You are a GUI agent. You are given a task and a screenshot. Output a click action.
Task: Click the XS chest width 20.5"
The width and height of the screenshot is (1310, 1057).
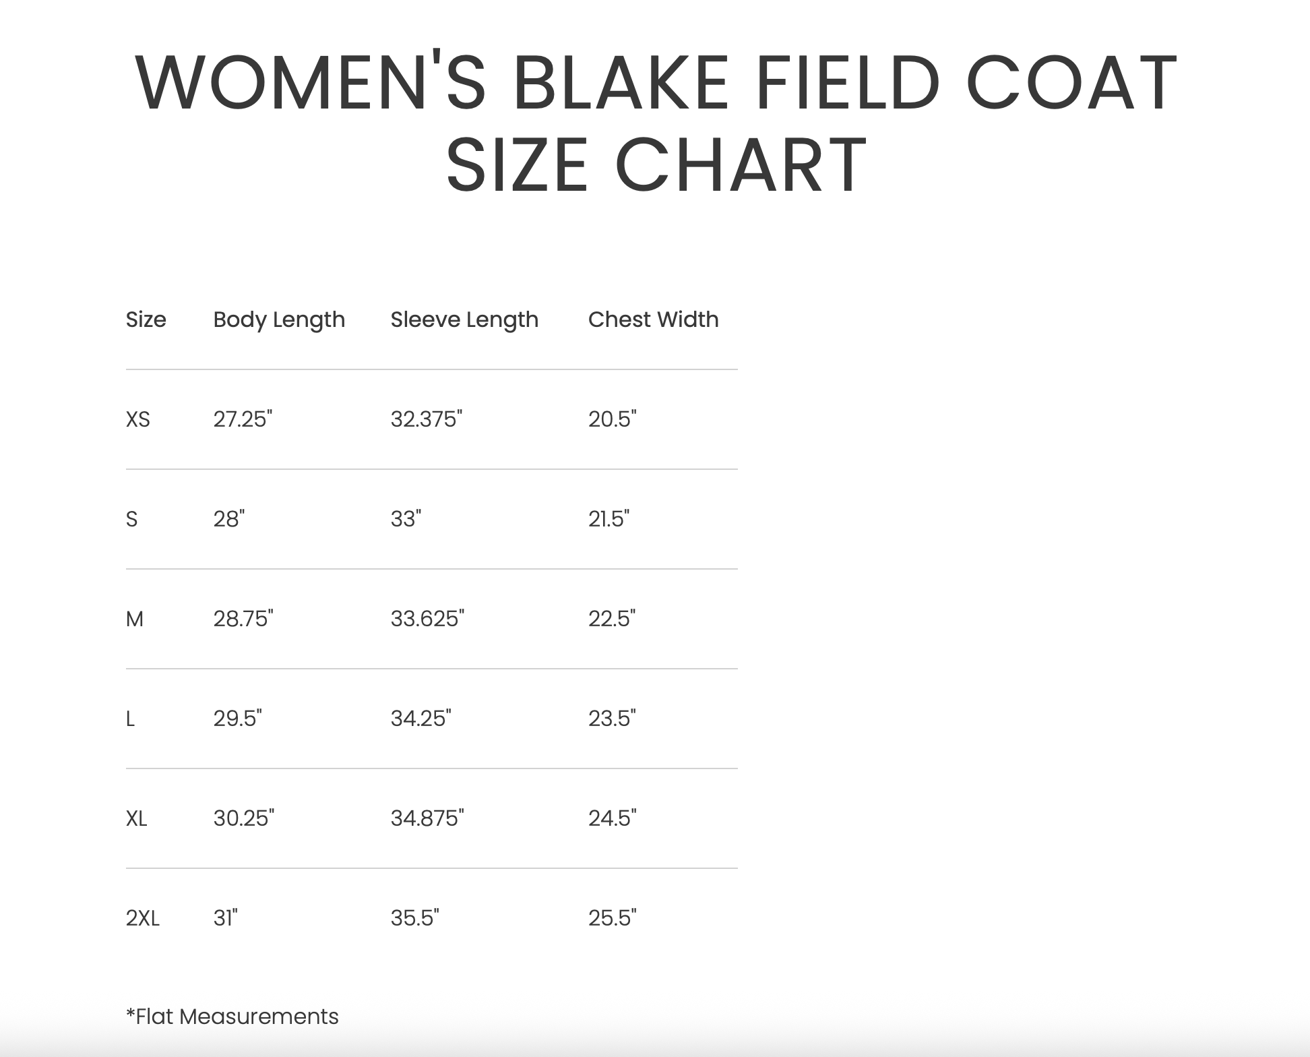[612, 419]
